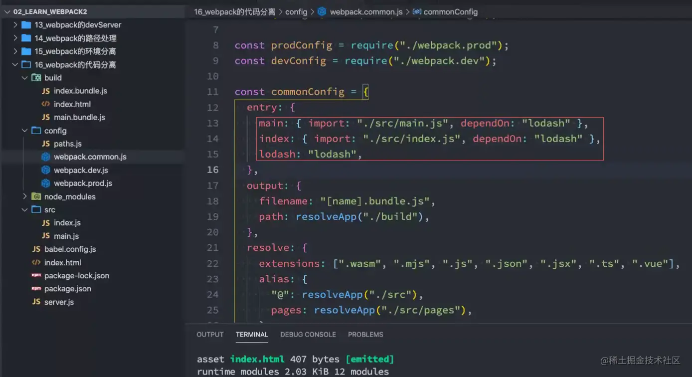Open webpack.common.js breadcrumb segment
This screenshot has width=692, height=377.
(366, 11)
